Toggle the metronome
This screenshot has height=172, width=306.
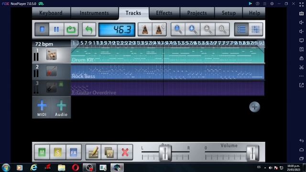coord(145,30)
